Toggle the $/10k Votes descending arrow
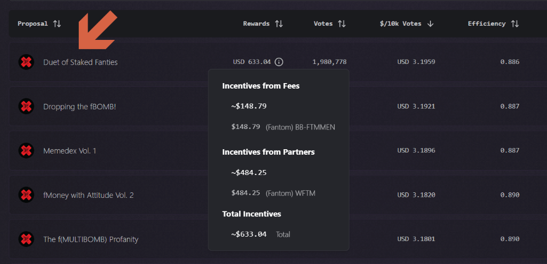Viewport: 547px width, 264px height. [x=430, y=24]
